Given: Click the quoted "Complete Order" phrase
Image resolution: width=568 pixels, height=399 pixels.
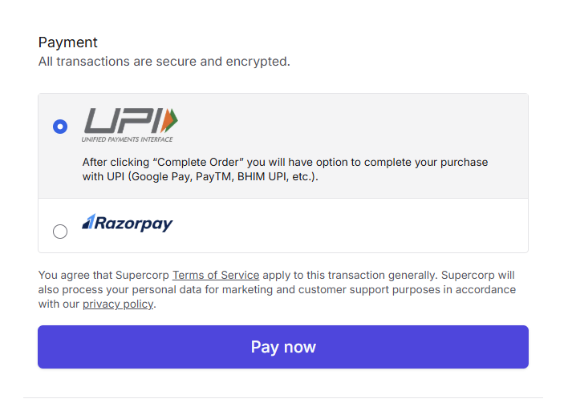Looking at the screenshot, I should point(183,162).
